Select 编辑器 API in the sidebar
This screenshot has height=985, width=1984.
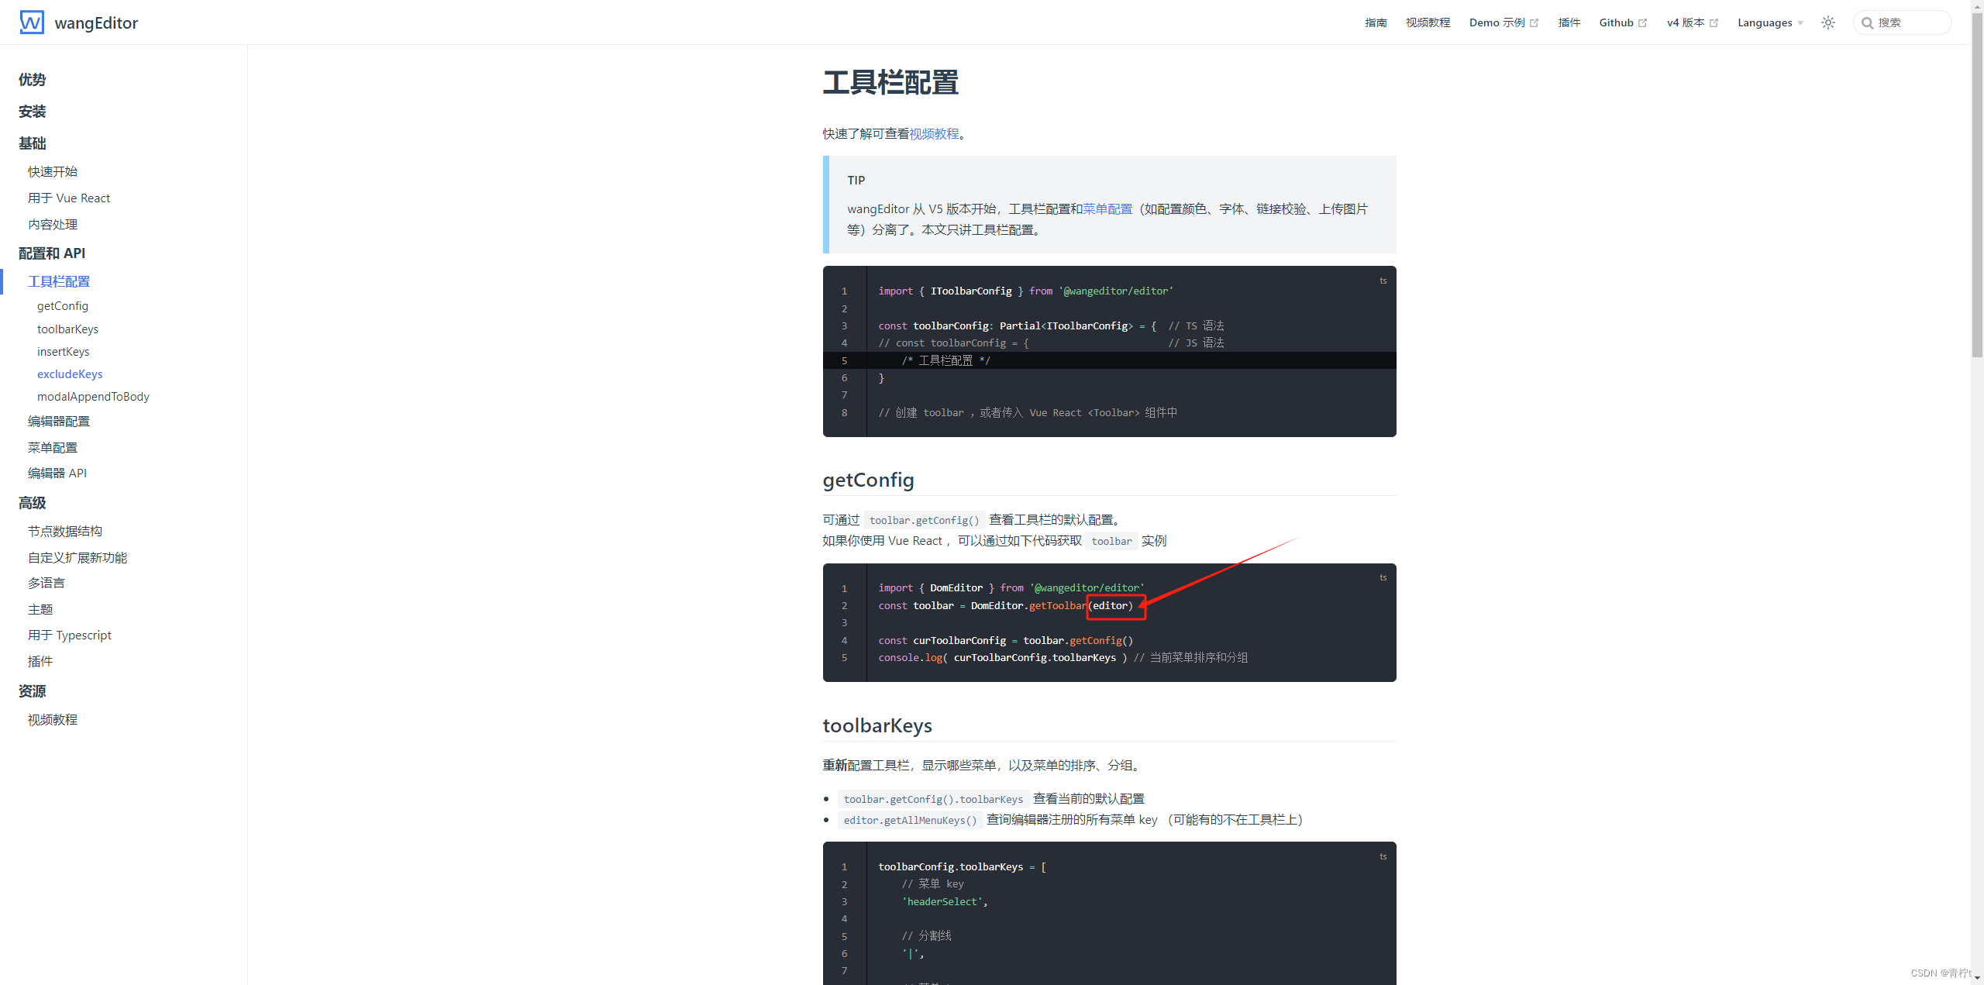57,473
